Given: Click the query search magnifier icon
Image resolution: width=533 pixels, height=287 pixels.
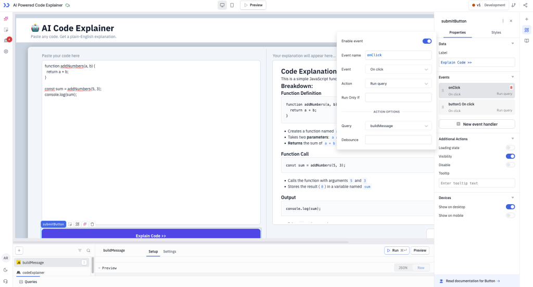Looking at the screenshot, I should point(88,251).
